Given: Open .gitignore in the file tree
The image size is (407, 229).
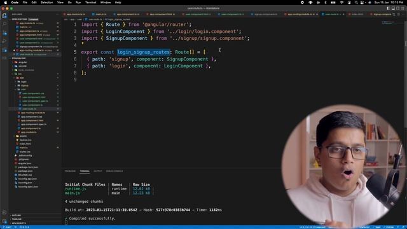Looking at the screenshot, I should point(24,159).
